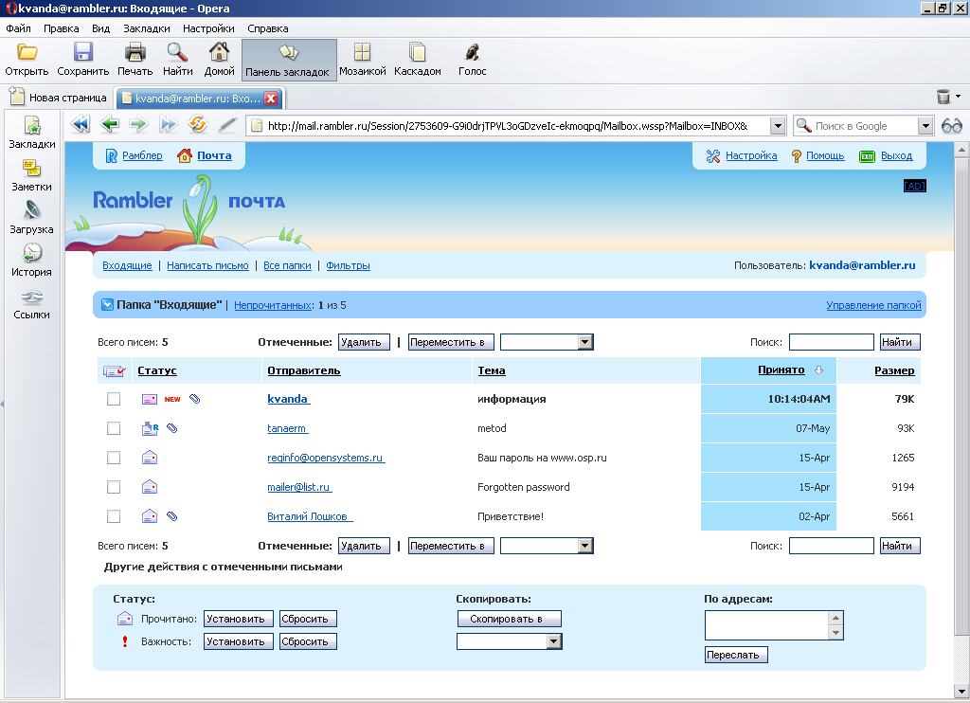Switch to the Новая страница tab
The image size is (970, 703).
(59, 98)
